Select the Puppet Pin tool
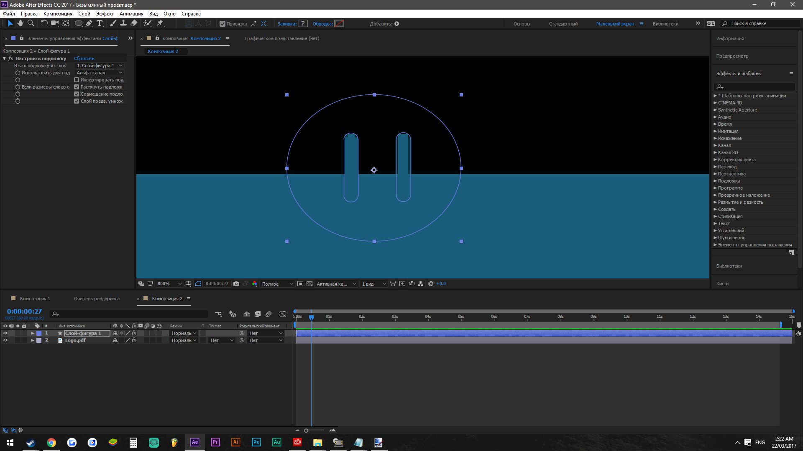Screen dimensions: 803x451 (x=160, y=23)
